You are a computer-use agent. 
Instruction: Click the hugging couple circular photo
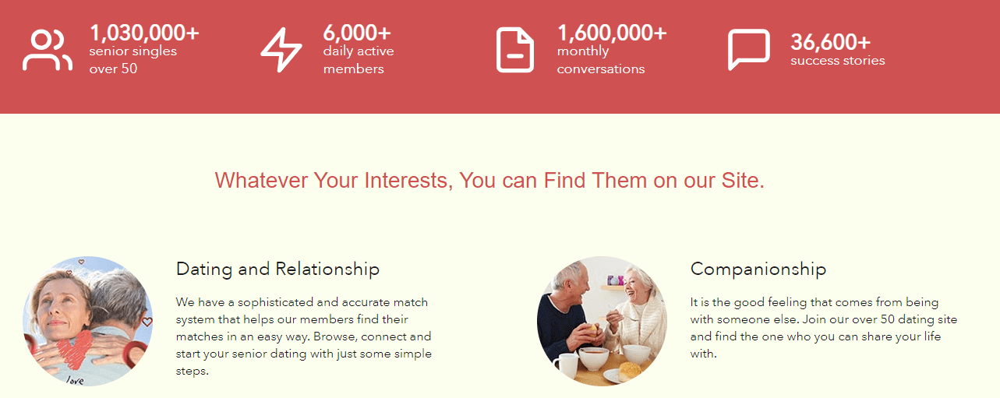point(87,321)
